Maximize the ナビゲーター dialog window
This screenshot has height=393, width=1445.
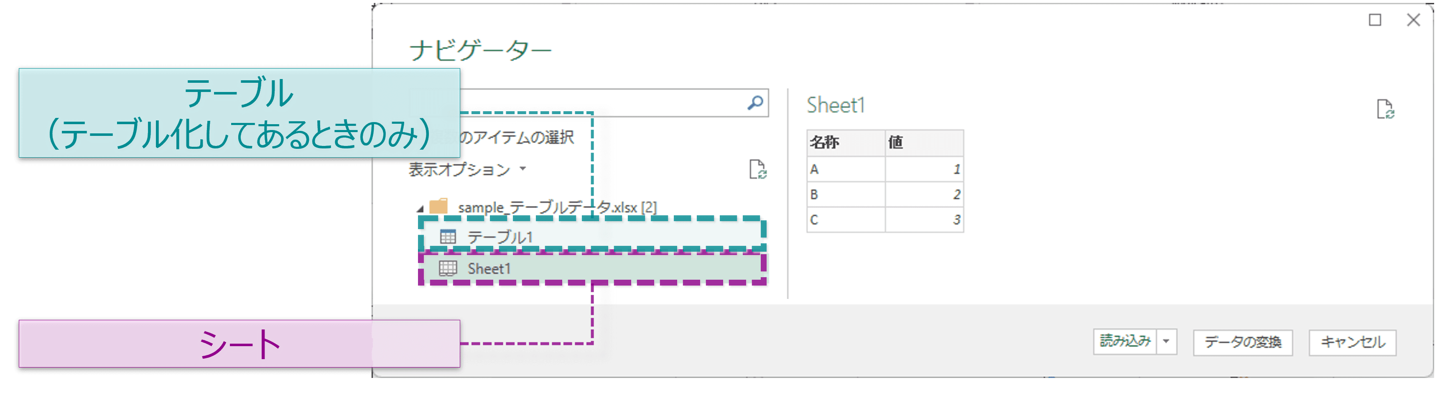coord(1375,20)
